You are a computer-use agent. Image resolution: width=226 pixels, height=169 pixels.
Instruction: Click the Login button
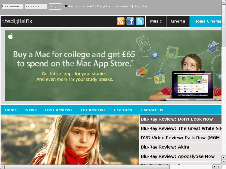point(55,7)
